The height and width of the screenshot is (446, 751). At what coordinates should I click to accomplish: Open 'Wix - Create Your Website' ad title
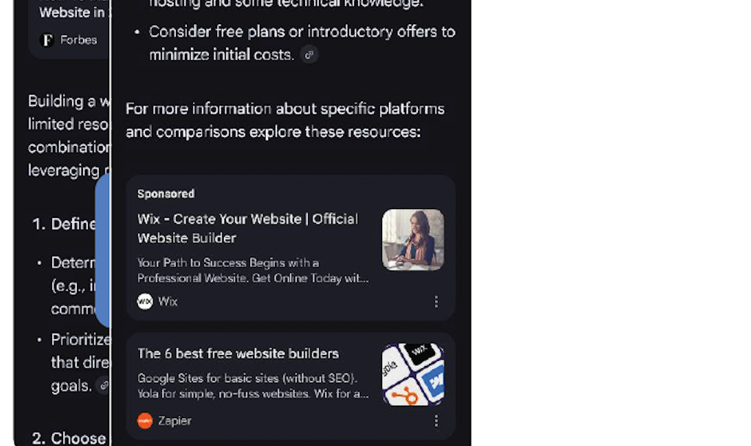pos(248,229)
